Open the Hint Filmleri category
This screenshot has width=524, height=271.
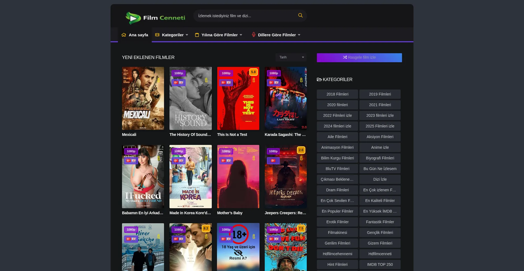point(337,264)
